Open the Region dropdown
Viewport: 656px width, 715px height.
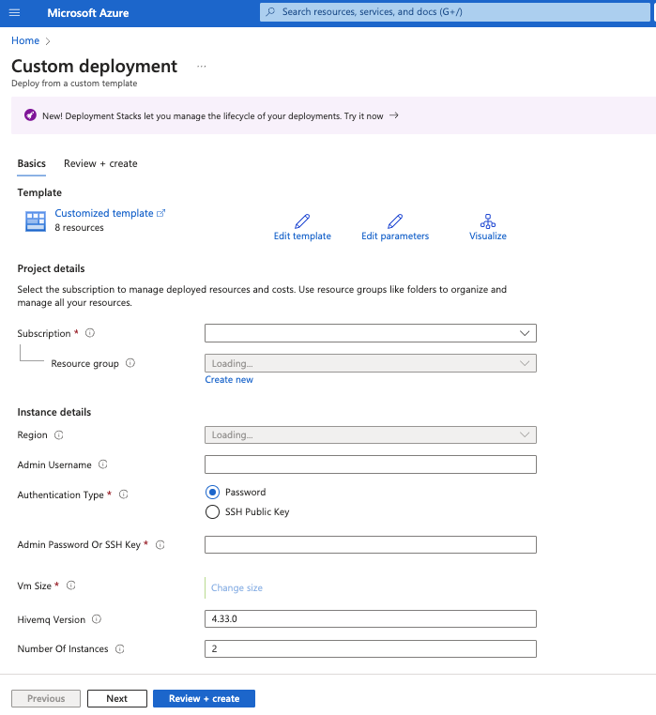(371, 435)
